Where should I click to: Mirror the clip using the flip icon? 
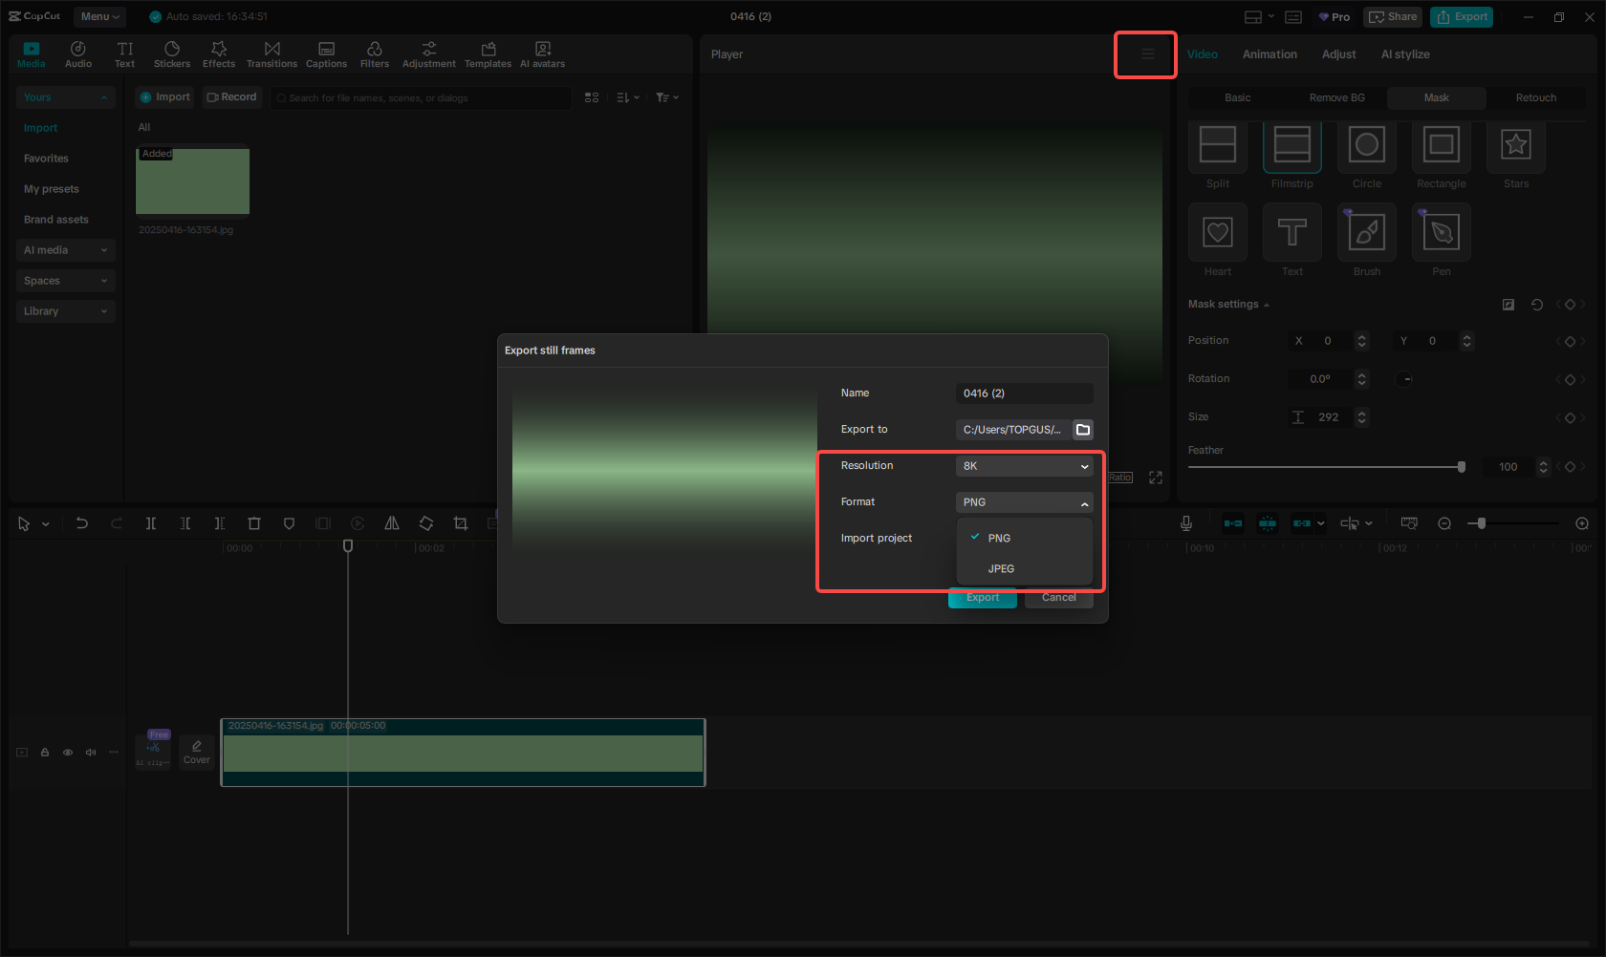click(x=392, y=523)
